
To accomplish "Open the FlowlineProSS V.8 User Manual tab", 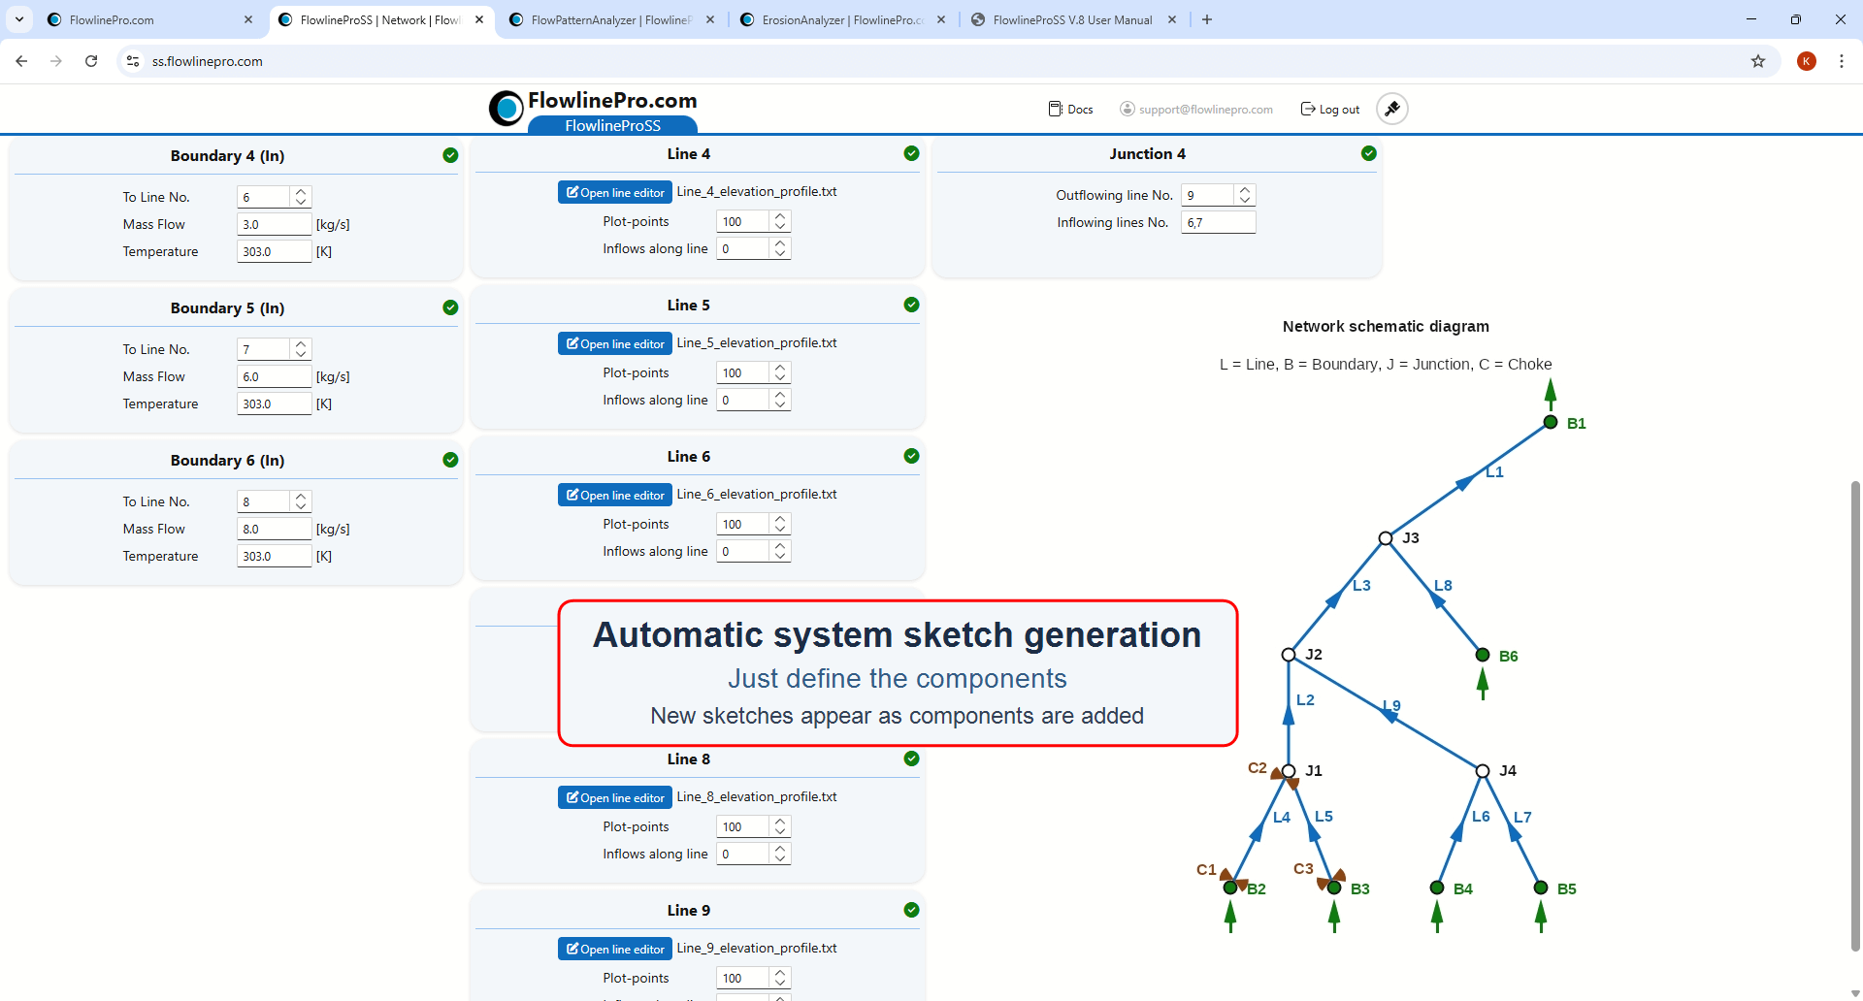I will [x=1065, y=19].
